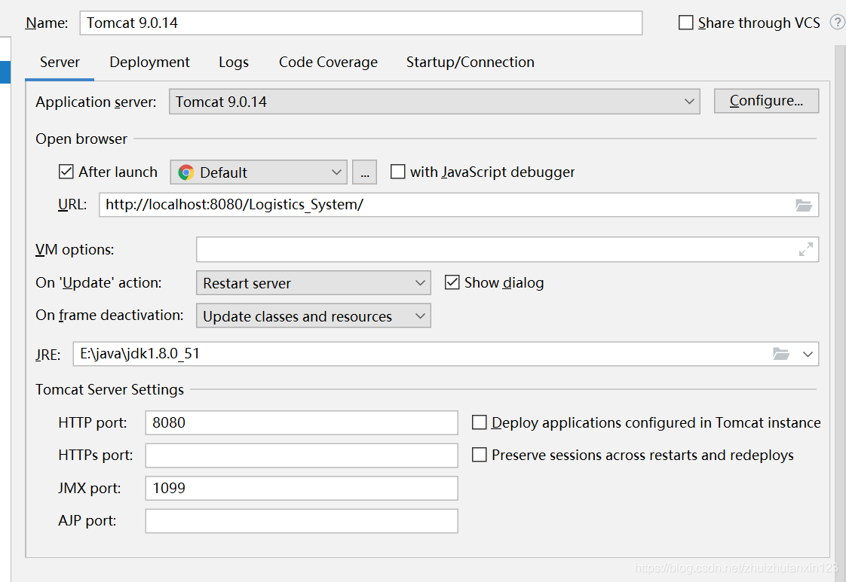The width and height of the screenshot is (846, 582).
Task: Click the folder browse icon in JRE field
Action: click(780, 354)
